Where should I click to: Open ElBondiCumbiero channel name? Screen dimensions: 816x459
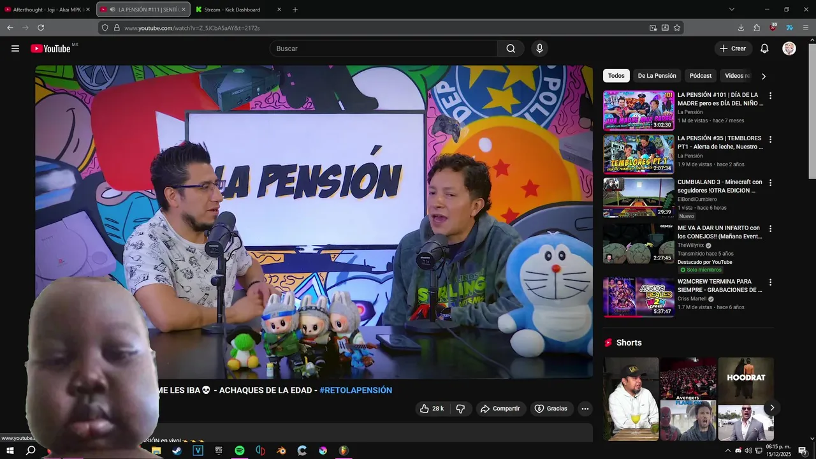[x=697, y=200]
